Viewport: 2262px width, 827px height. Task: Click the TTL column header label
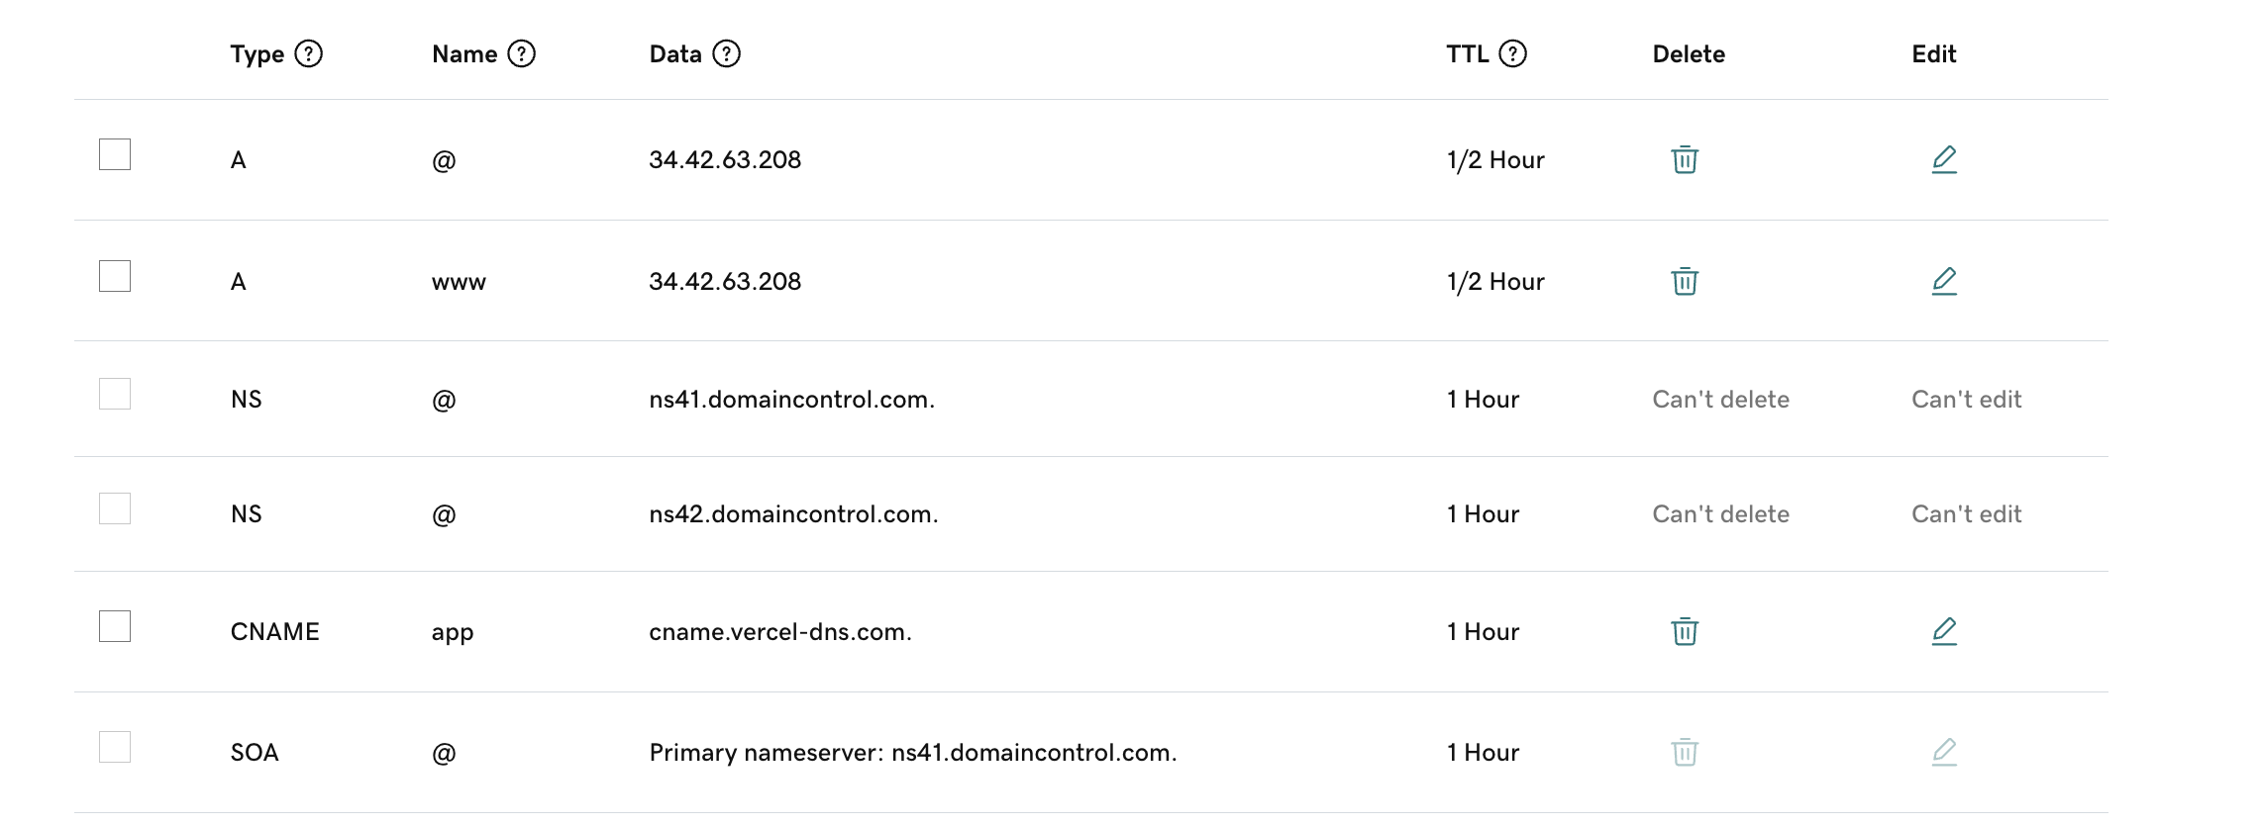pyautogui.click(x=1467, y=54)
